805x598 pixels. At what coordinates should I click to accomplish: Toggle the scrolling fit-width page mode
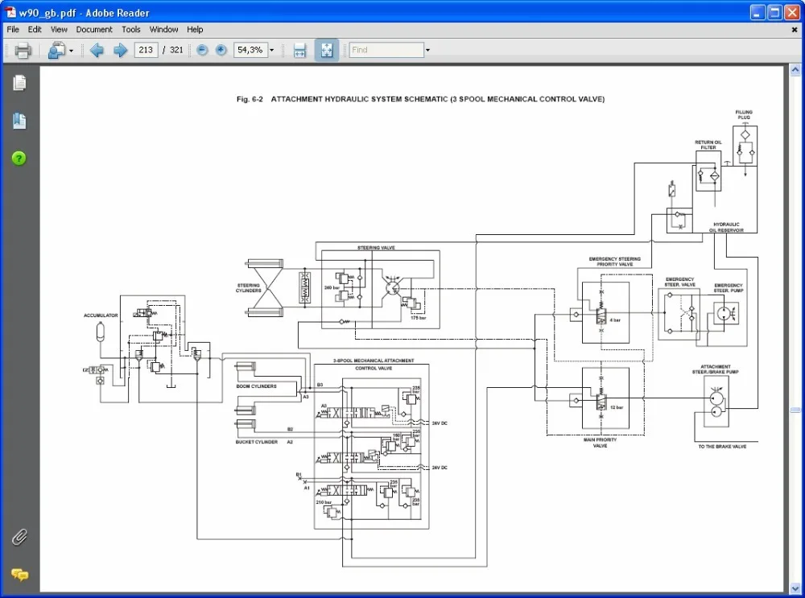tap(299, 50)
